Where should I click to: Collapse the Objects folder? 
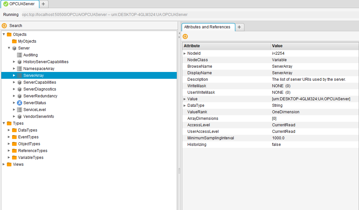click(x=3, y=34)
